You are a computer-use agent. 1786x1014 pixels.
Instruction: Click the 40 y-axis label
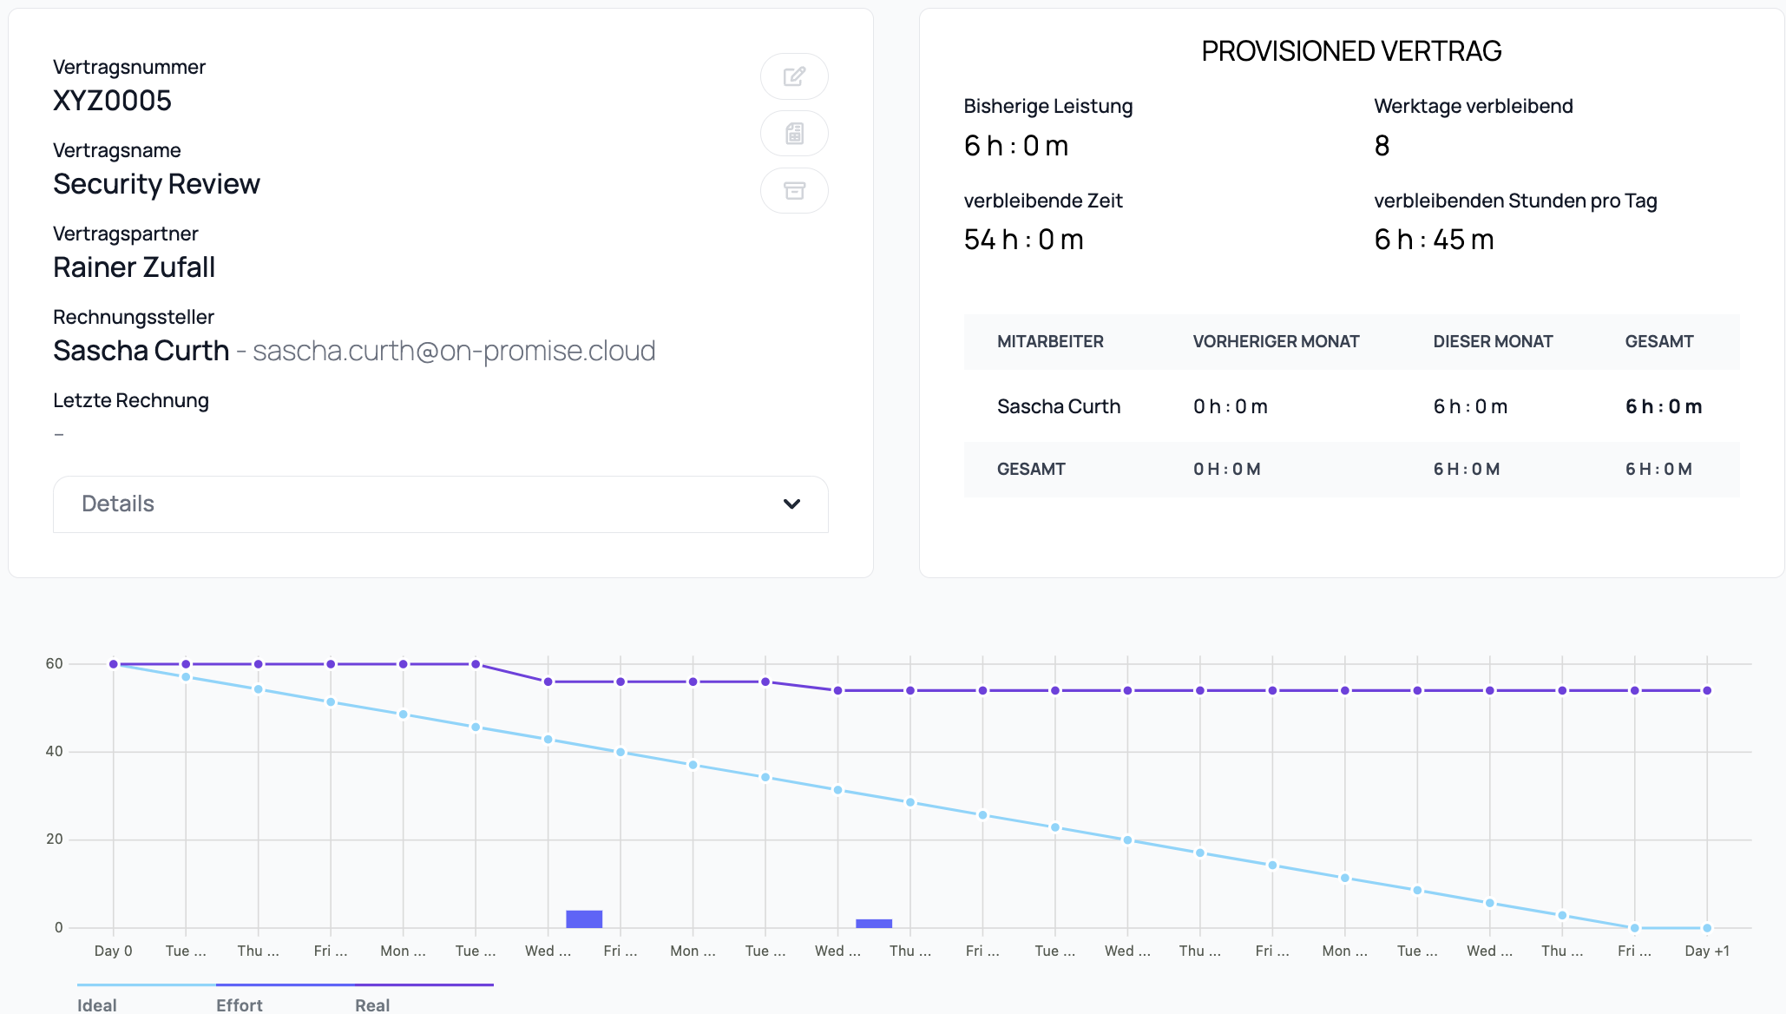(x=55, y=752)
